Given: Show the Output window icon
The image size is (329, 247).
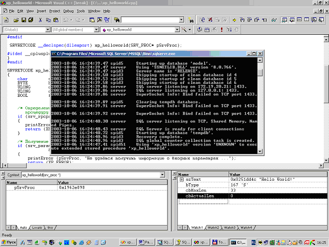Looking at the screenshot, I should click(x=99, y=20).
